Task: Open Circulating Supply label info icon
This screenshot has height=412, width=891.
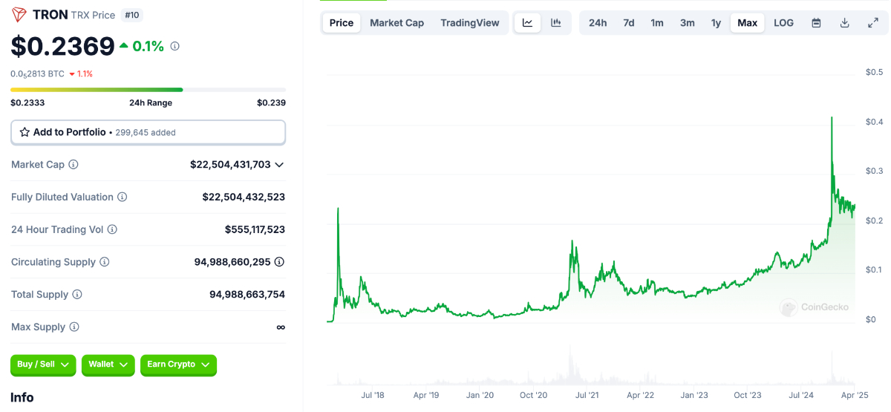Action: click(x=105, y=262)
